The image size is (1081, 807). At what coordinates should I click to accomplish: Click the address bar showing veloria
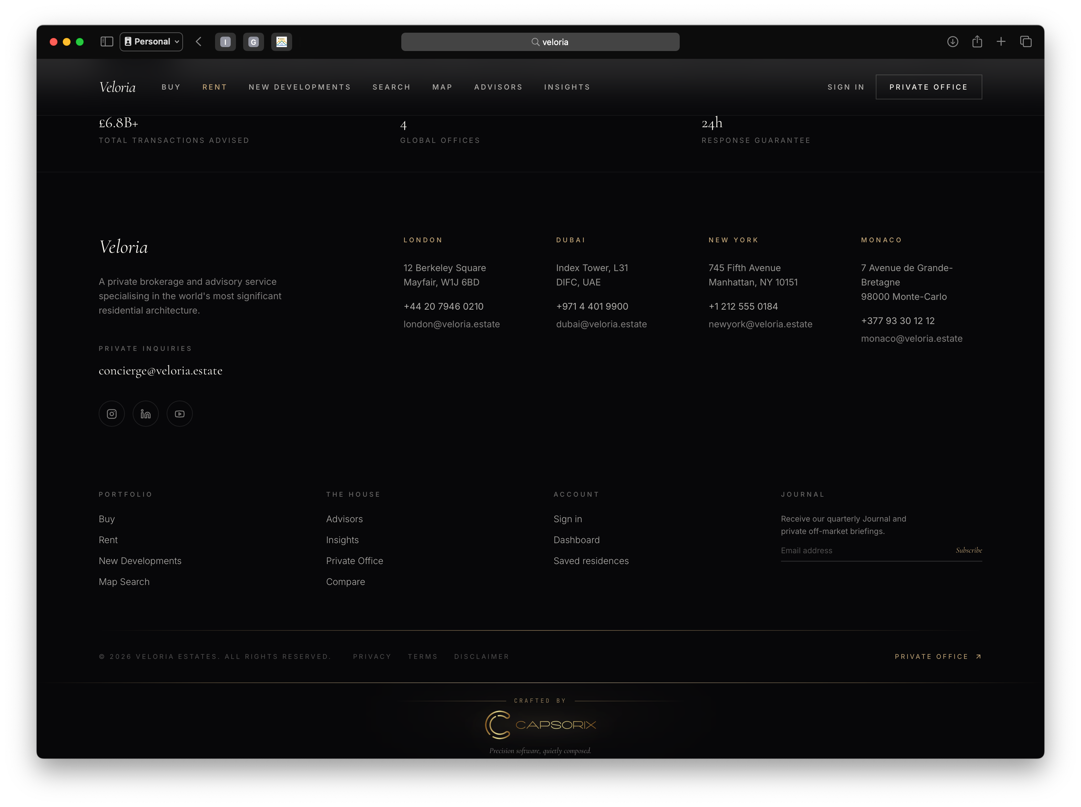[x=540, y=42]
